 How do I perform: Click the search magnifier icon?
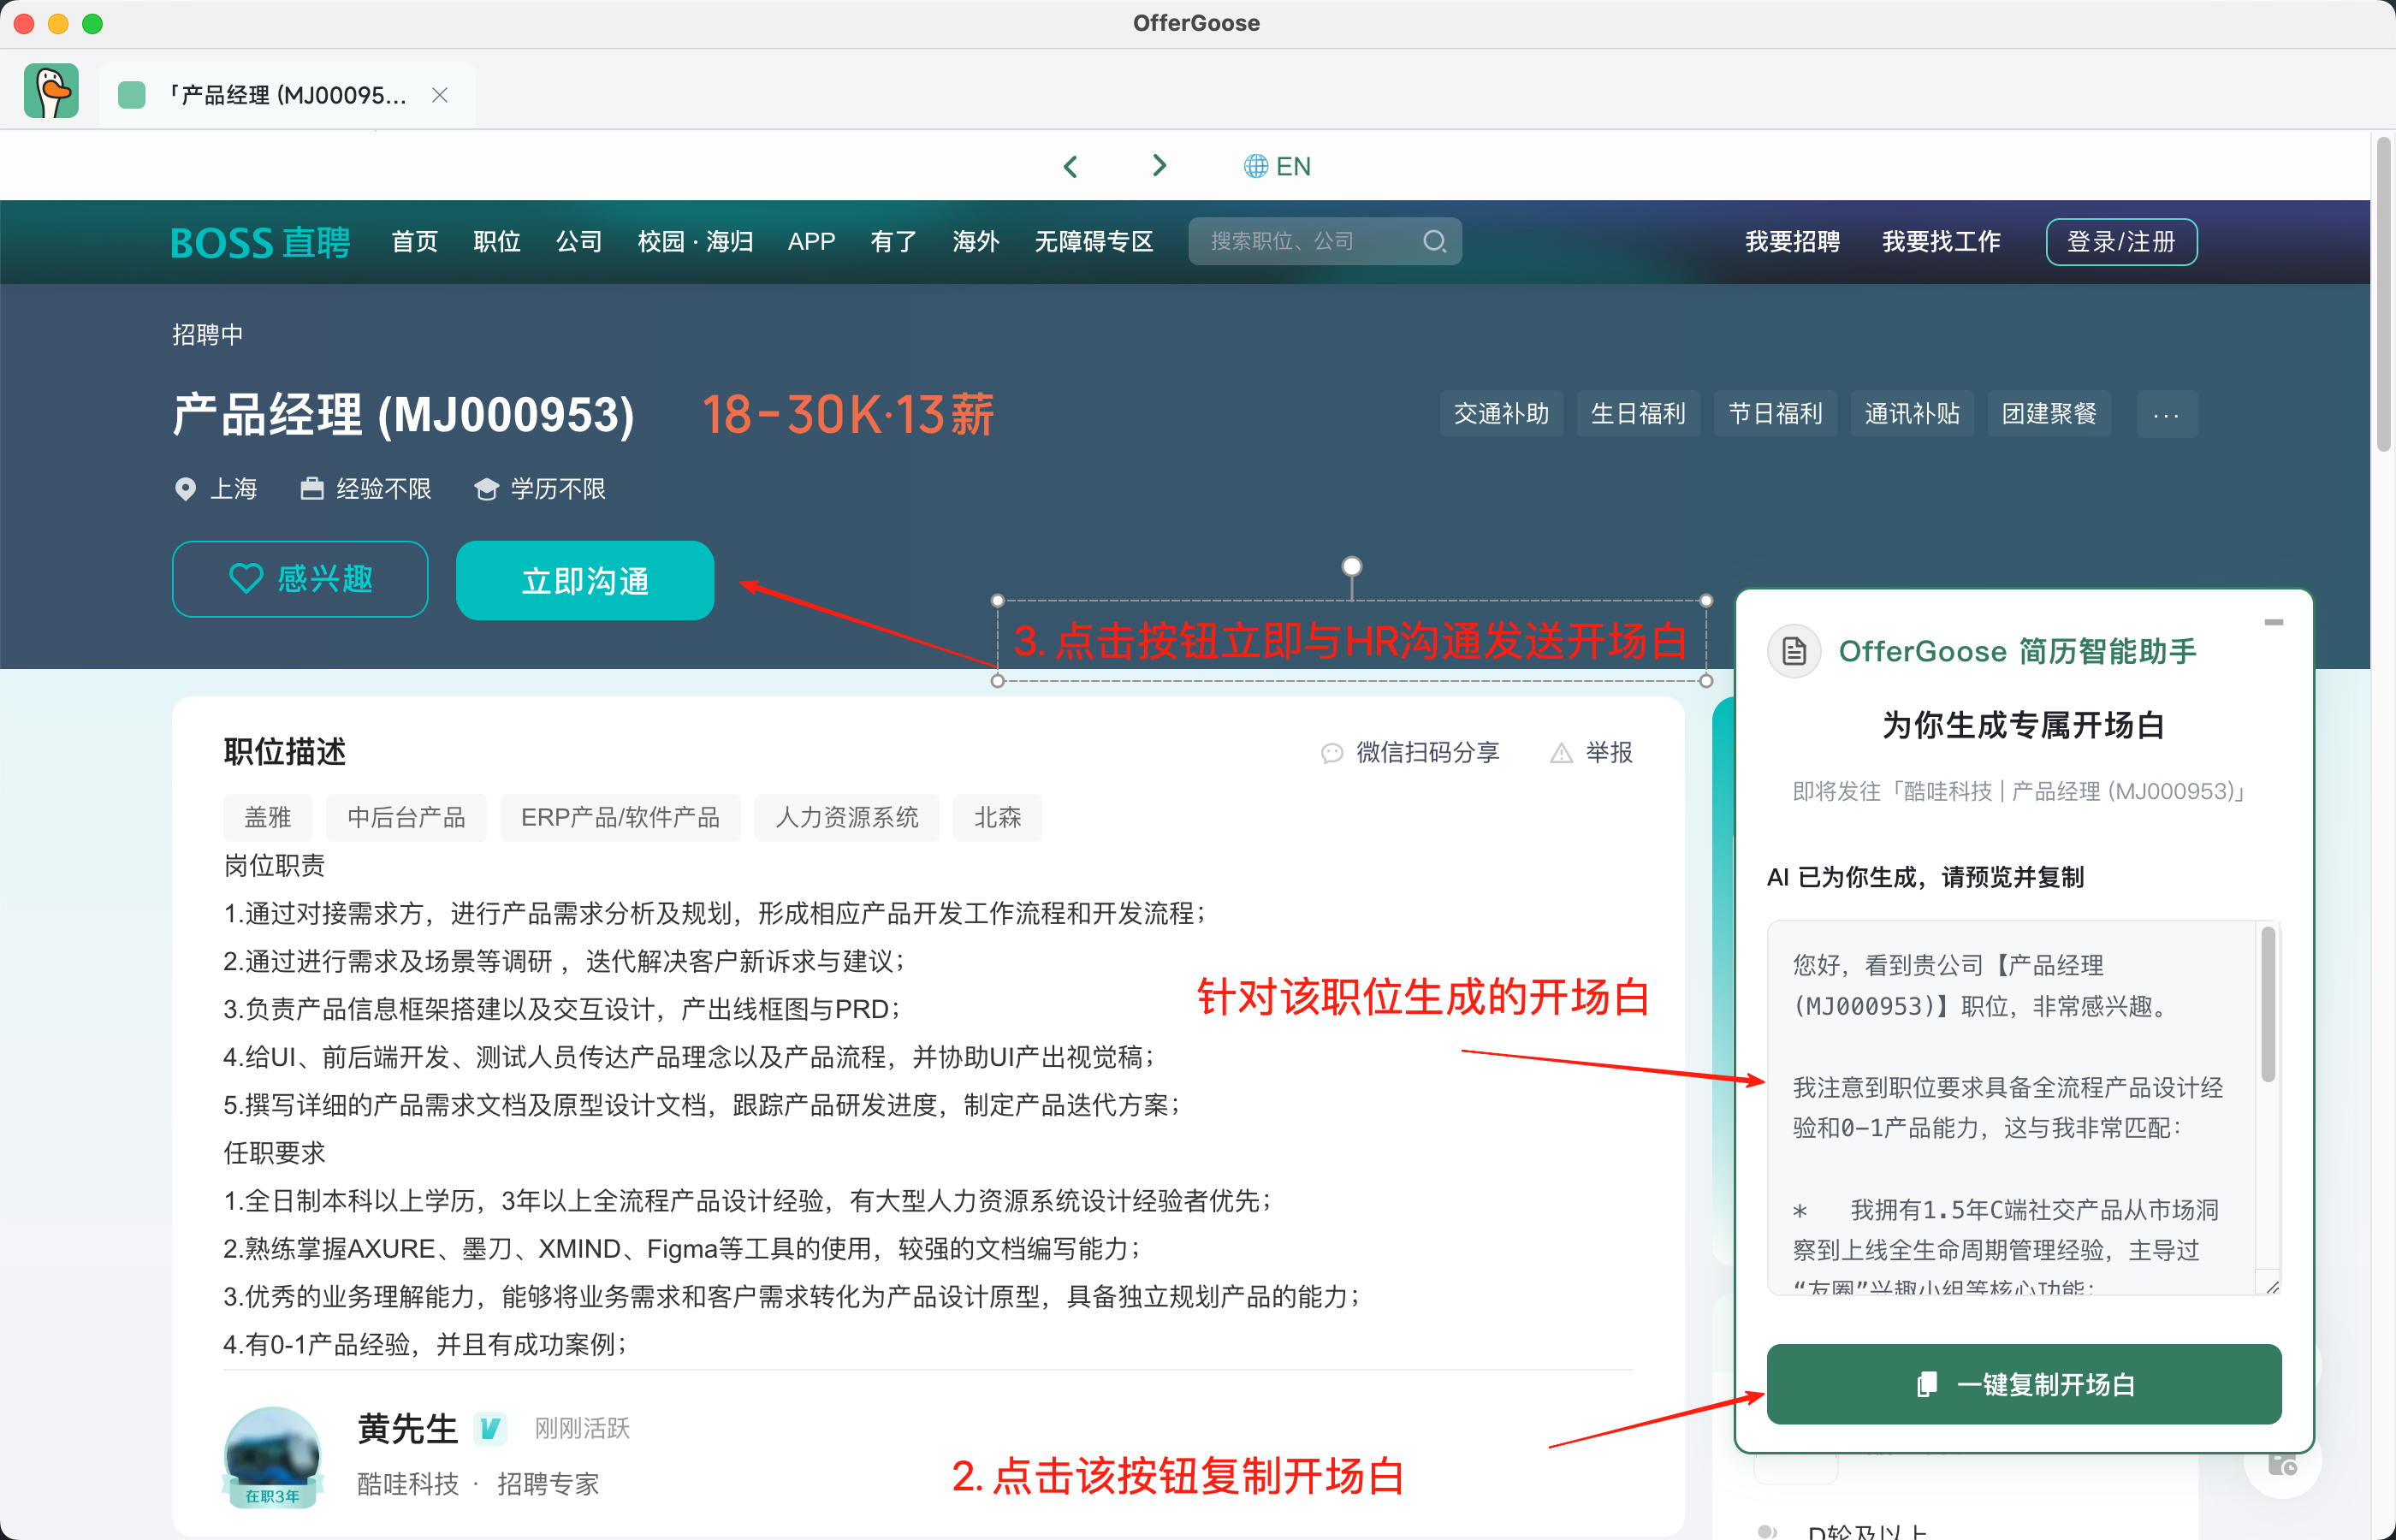click(1434, 241)
